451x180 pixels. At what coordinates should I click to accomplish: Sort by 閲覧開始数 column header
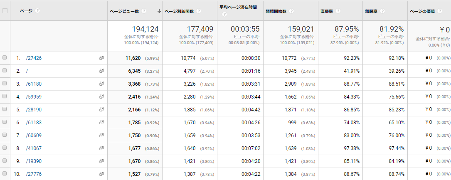276,11
